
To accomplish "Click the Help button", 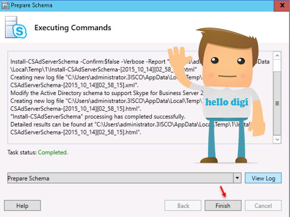I will pos(22,205).
